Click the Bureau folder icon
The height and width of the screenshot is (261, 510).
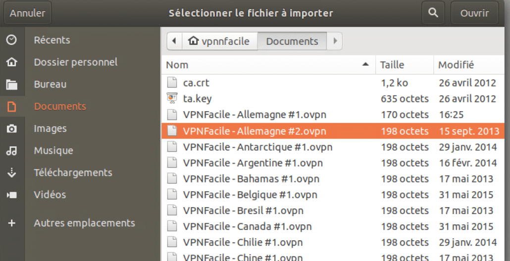12,85
